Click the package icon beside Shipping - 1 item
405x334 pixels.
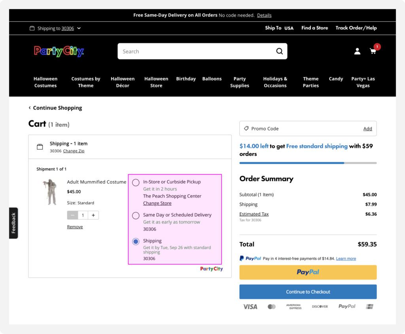pyautogui.click(x=40, y=147)
